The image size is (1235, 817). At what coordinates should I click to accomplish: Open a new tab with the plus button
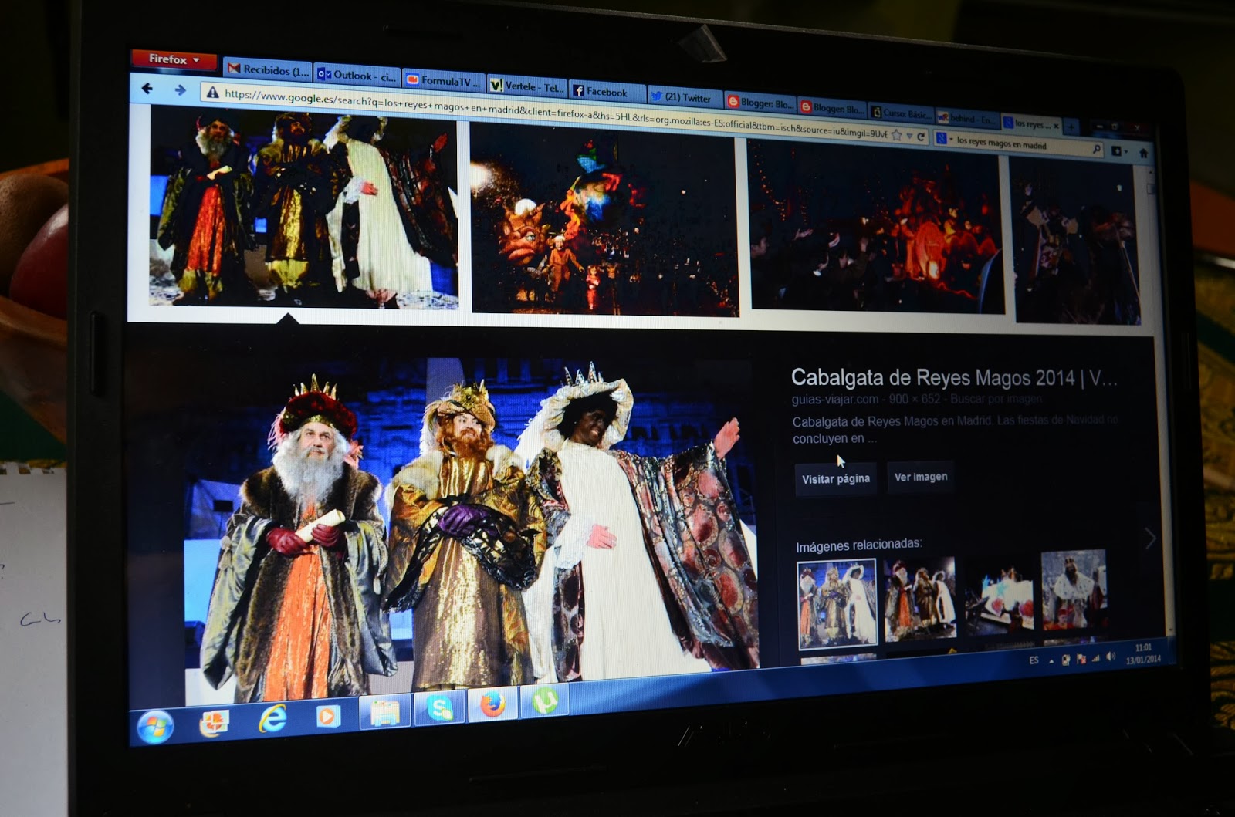pos(1071,126)
